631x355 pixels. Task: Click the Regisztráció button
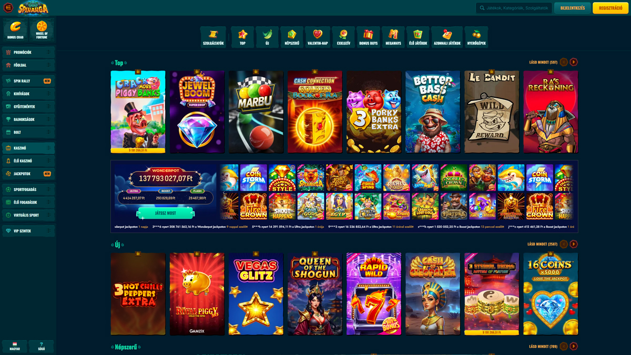click(x=610, y=8)
